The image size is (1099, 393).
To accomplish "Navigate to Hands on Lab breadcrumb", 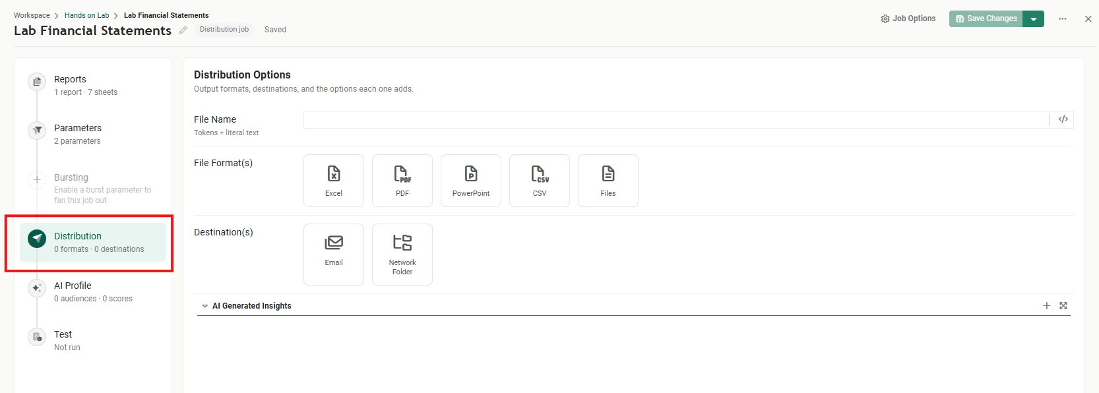I will pos(87,15).
